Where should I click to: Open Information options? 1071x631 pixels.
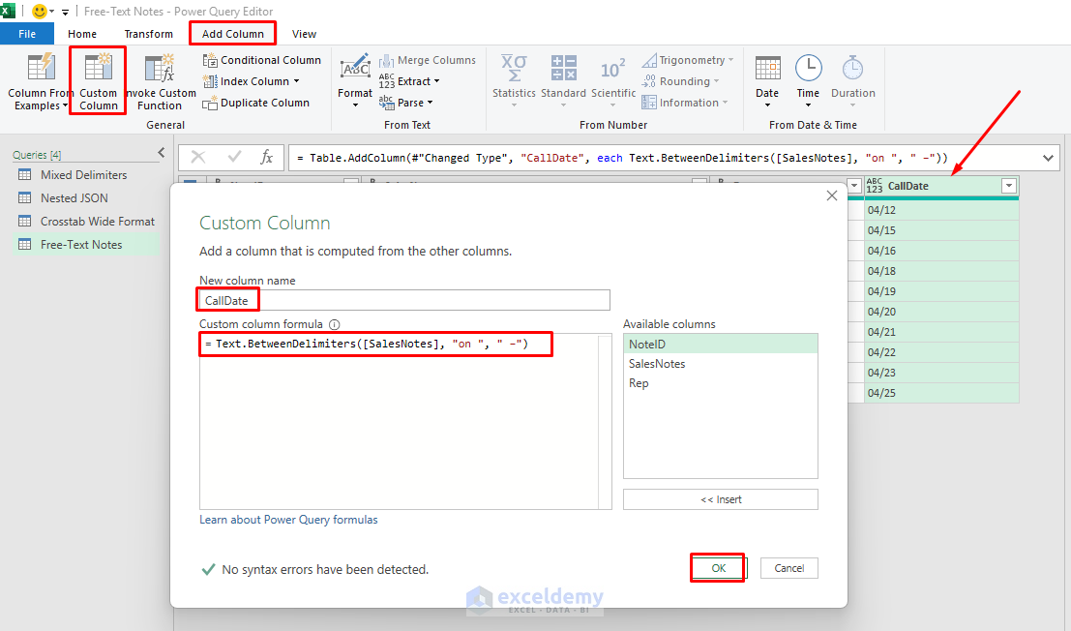click(x=684, y=103)
